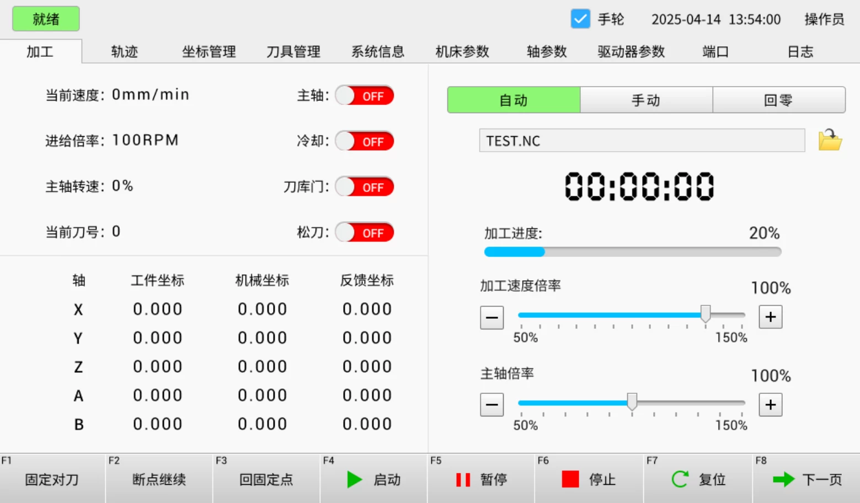The image size is (860, 503).
Task: Increase 主轴倍率 with the plus button
Action: click(x=771, y=405)
